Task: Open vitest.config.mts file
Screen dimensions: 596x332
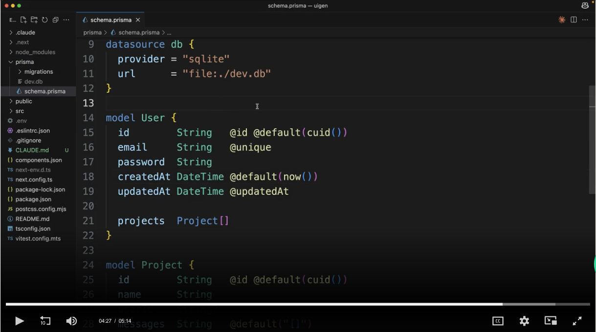Action: coord(38,239)
